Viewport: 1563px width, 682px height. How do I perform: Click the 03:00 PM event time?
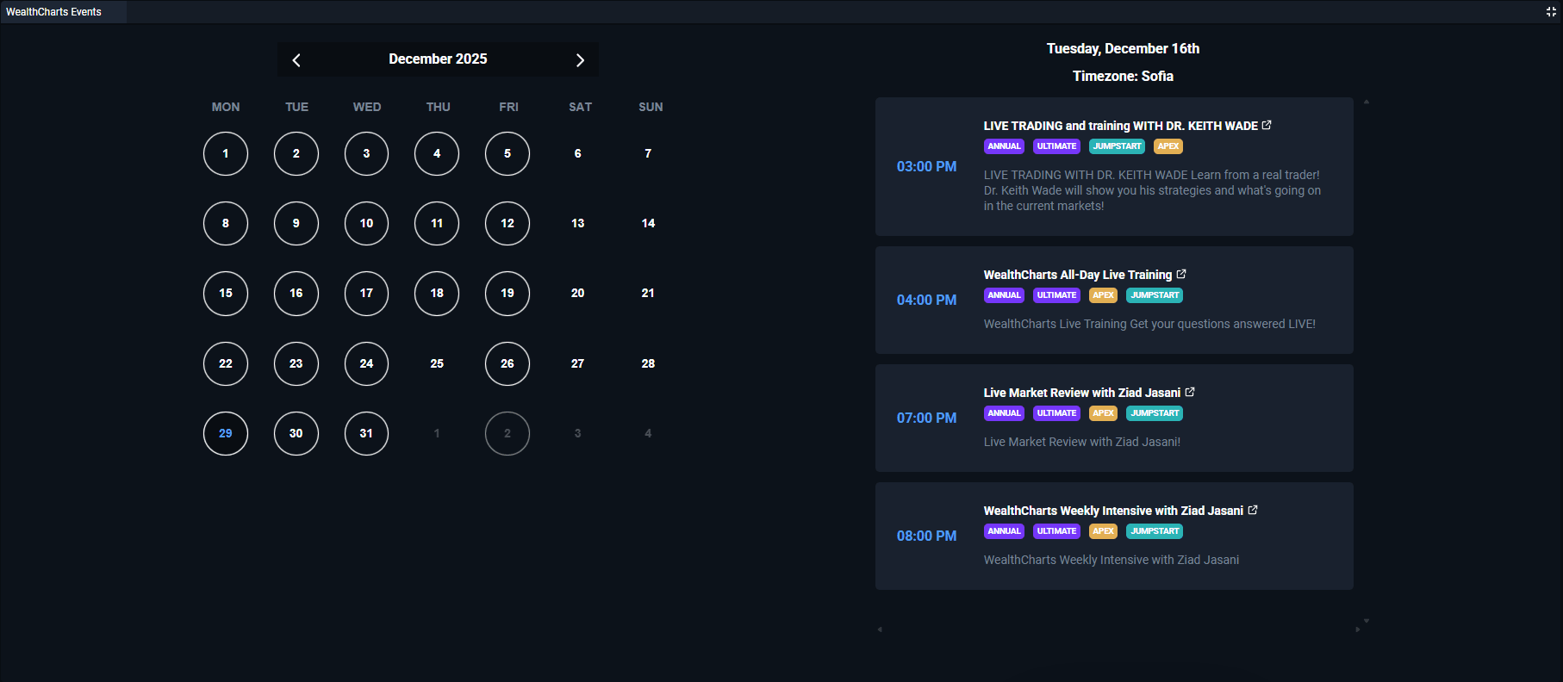(x=926, y=166)
